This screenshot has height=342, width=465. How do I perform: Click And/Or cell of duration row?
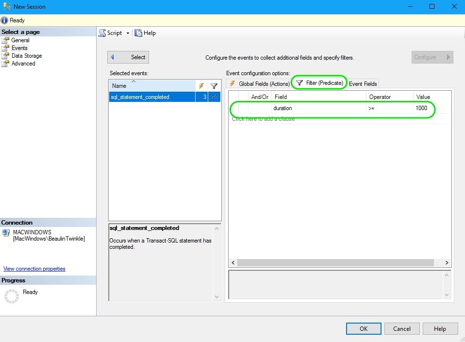(260, 108)
